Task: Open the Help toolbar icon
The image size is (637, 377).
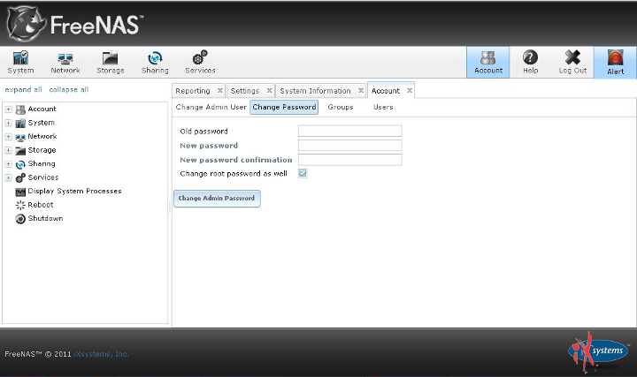Action: (x=530, y=63)
